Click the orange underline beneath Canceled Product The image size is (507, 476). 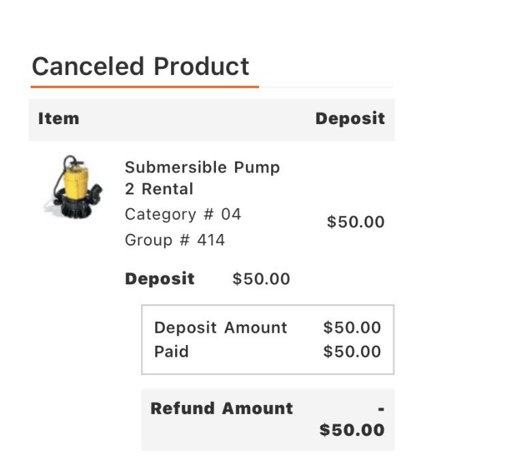pyautogui.click(x=144, y=87)
